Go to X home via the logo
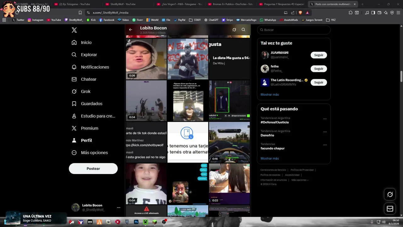The height and width of the screenshot is (227, 403). pyautogui.click(x=74, y=30)
